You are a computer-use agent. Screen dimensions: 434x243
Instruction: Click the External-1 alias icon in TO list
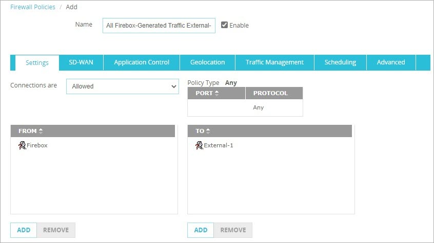pos(200,145)
